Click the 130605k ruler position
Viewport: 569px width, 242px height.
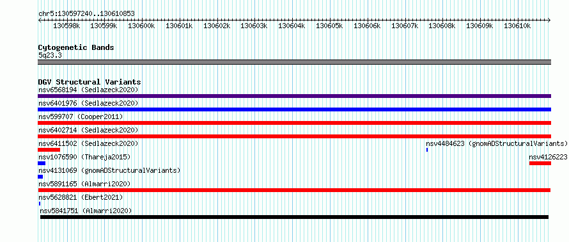pyautogui.click(x=329, y=26)
